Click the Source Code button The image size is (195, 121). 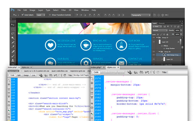(x=13, y=71)
